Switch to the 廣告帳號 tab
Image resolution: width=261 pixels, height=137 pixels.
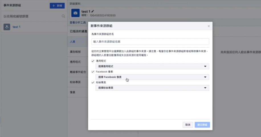tap(75, 52)
